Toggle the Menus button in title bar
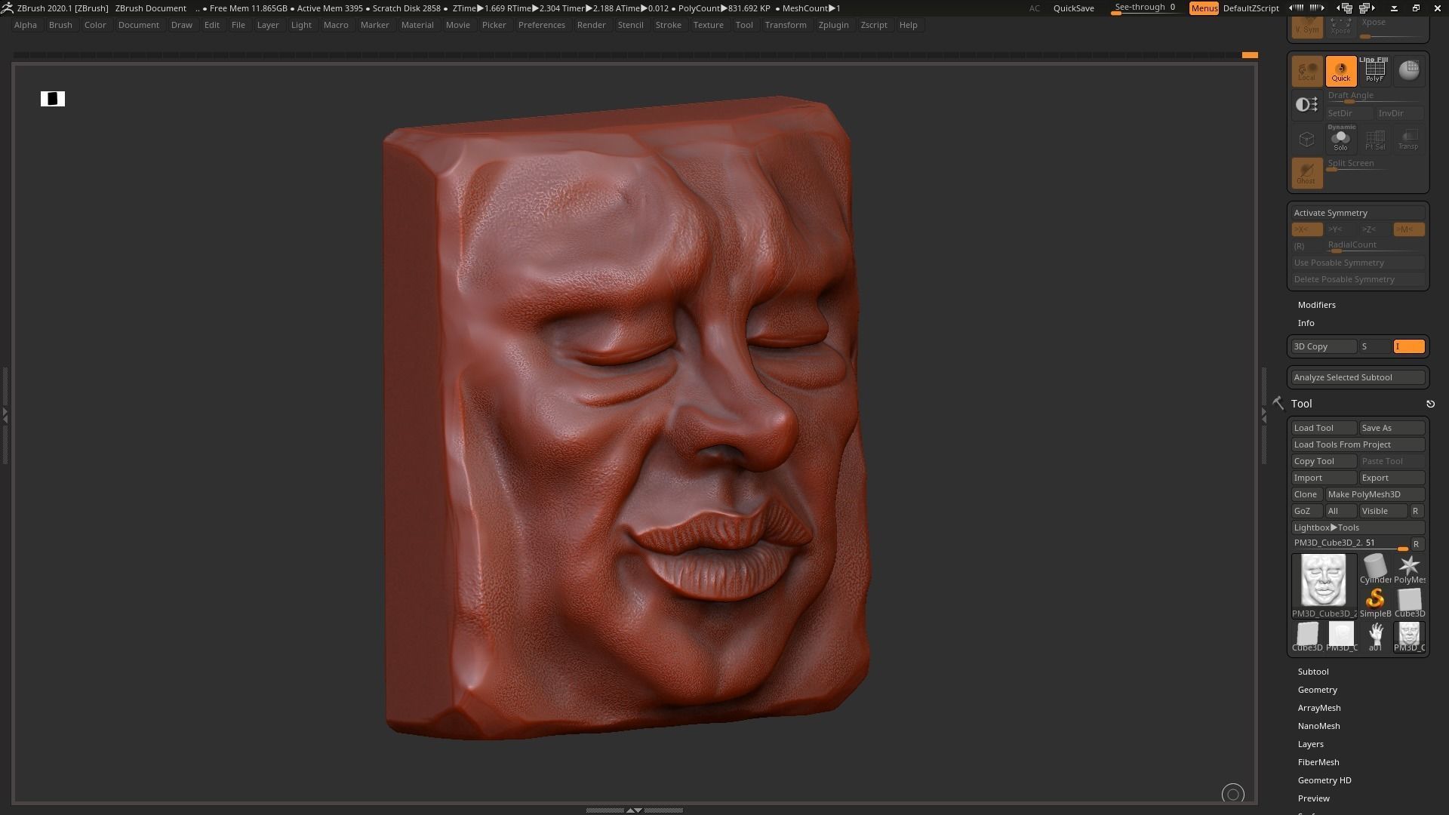 [x=1204, y=8]
